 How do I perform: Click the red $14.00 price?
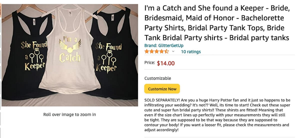pyautogui.click(x=166, y=63)
